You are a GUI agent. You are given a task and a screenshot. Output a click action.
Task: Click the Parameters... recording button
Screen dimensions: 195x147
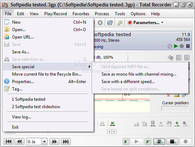click(143, 23)
